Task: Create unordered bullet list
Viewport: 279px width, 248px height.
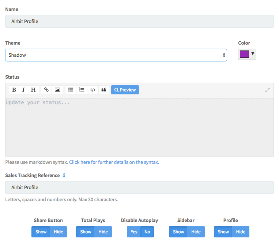Action: tap(71, 90)
